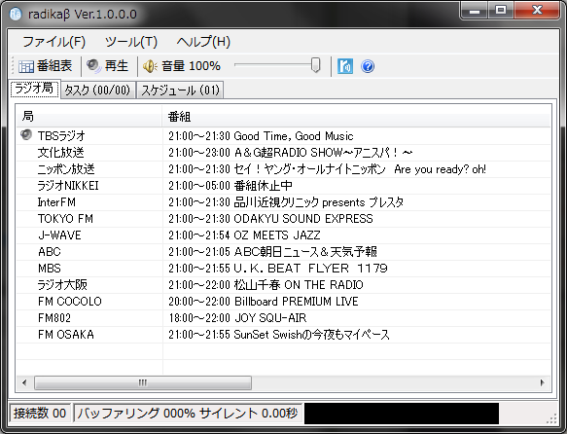The width and height of the screenshot is (567, 434).
Task: Close the radika window
Action: 538,11
